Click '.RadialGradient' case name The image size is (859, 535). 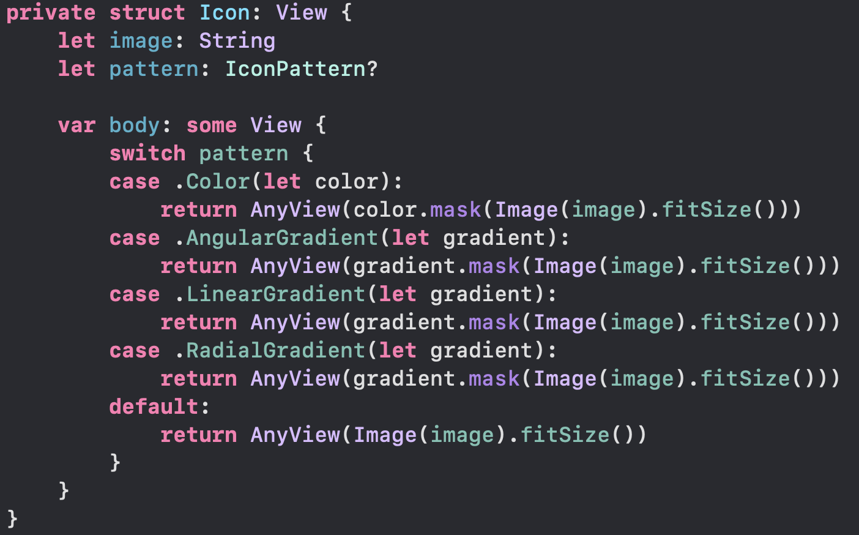pyautogui.click(x=270, y=351)
